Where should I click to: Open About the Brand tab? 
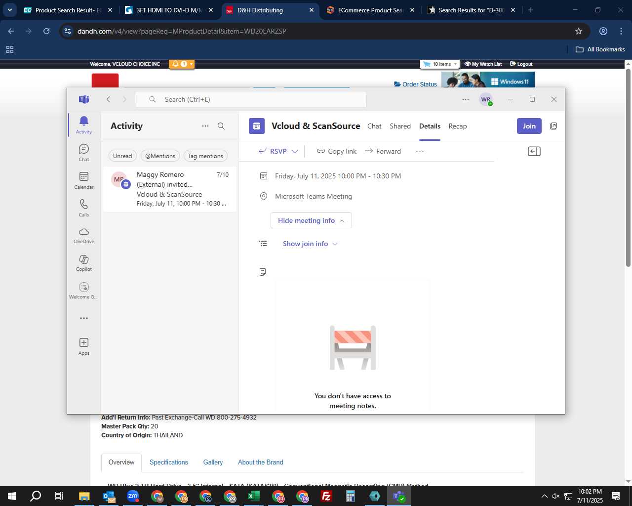point(261,463)
